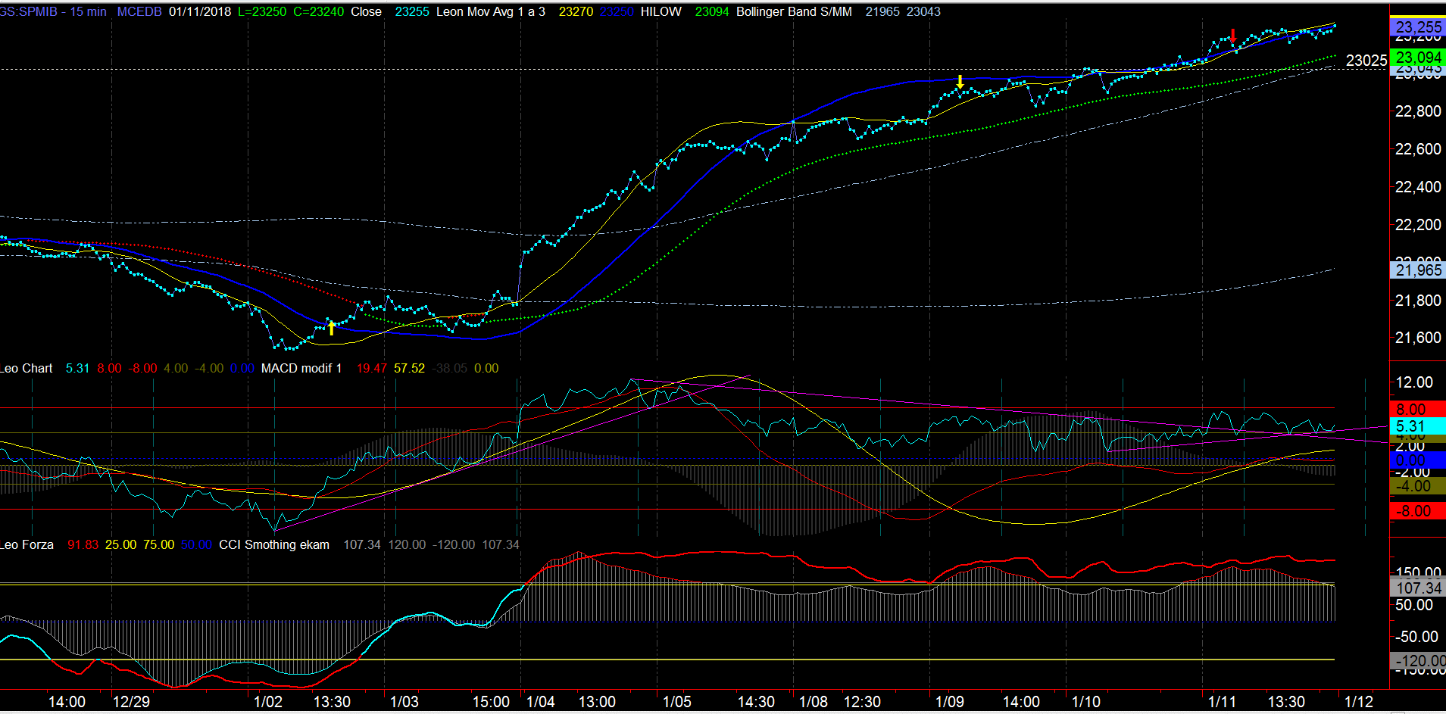Click the 1/02 date on the time axis
Image resolution: width=1446 pixels, height=714 pixels.
268,702
